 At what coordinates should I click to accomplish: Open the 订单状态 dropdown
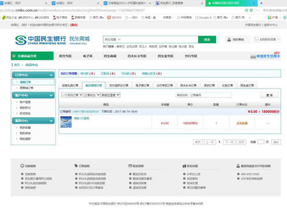coord(92,95)
